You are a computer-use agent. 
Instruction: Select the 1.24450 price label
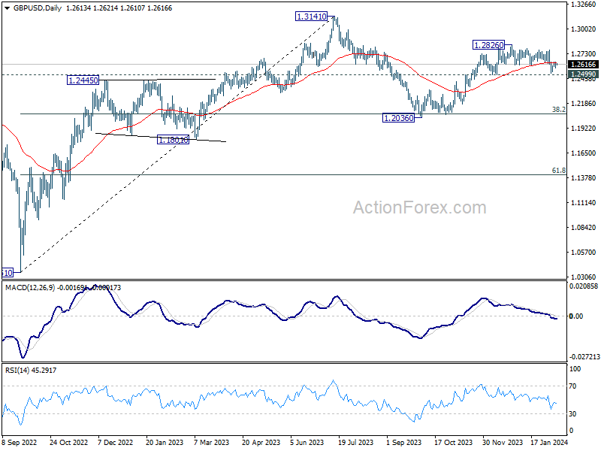83,80
